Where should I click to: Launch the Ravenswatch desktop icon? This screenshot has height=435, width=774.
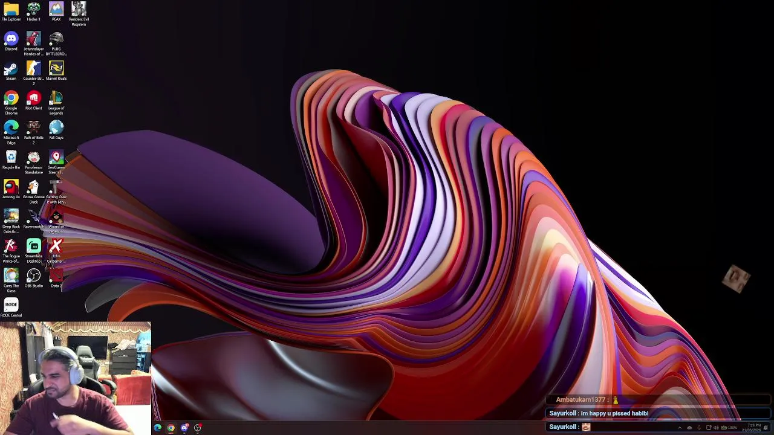[33, 219]
